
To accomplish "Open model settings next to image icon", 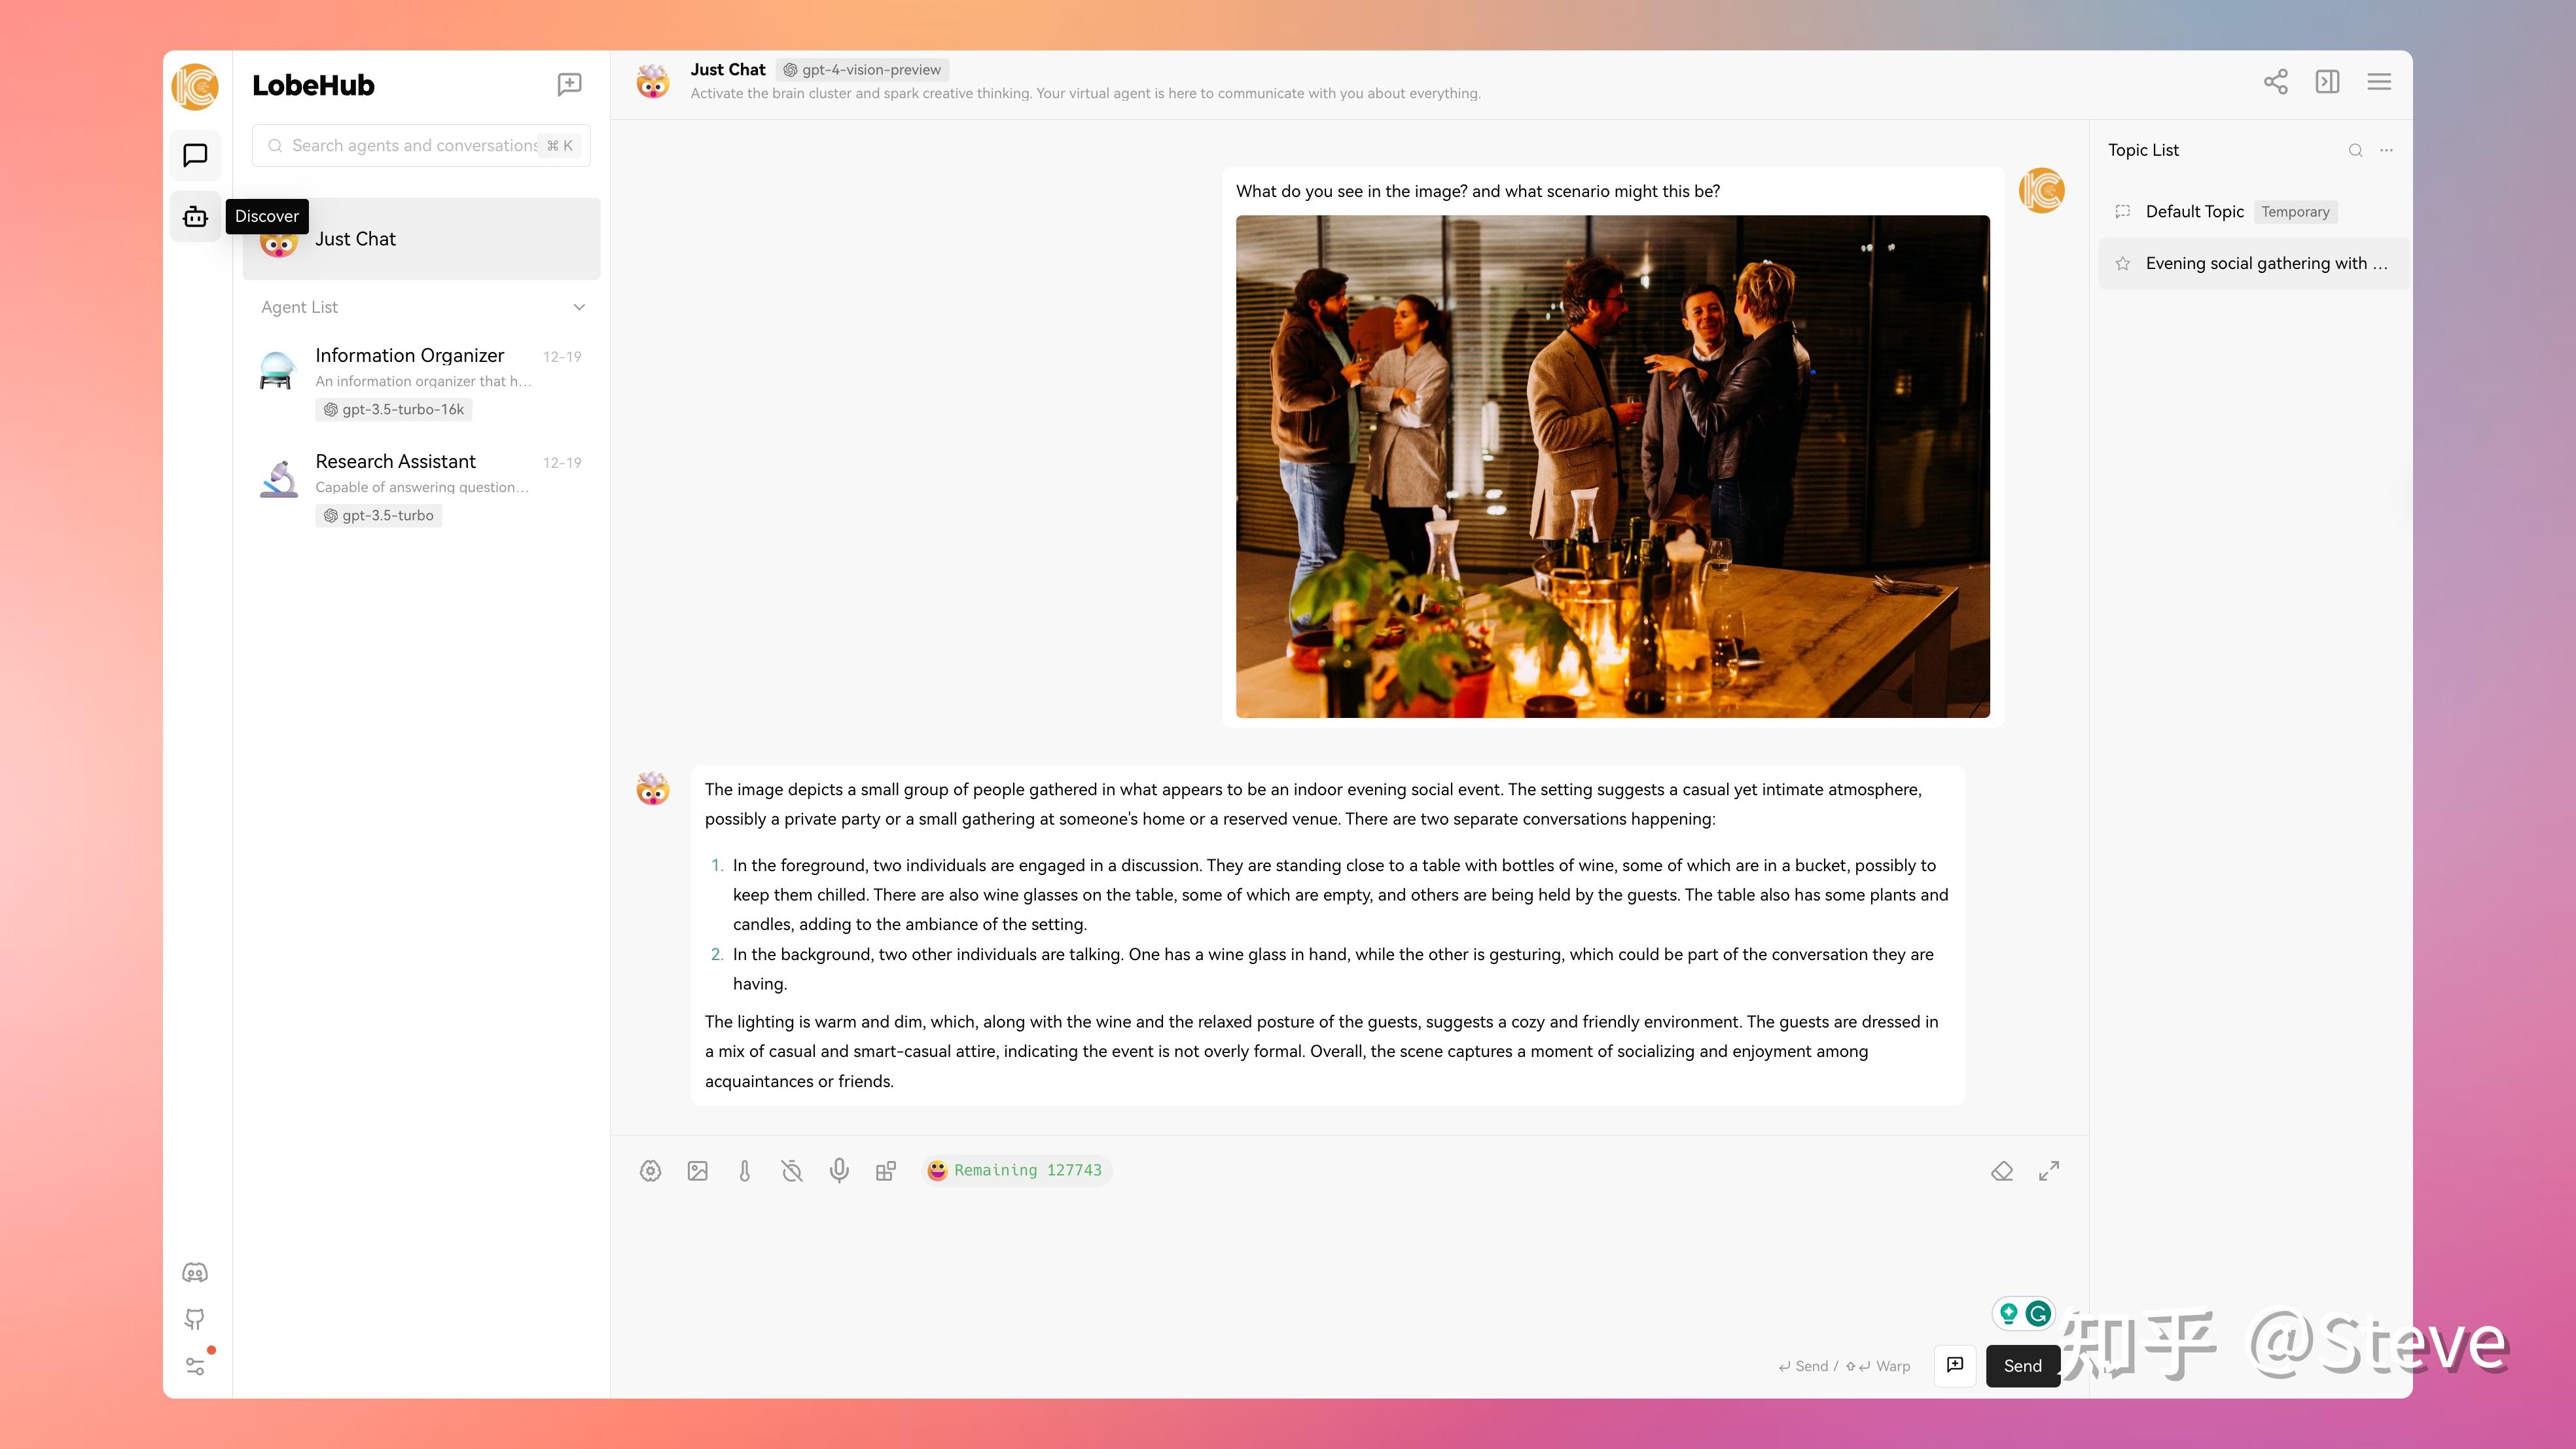I will (x=651, y=1171).
